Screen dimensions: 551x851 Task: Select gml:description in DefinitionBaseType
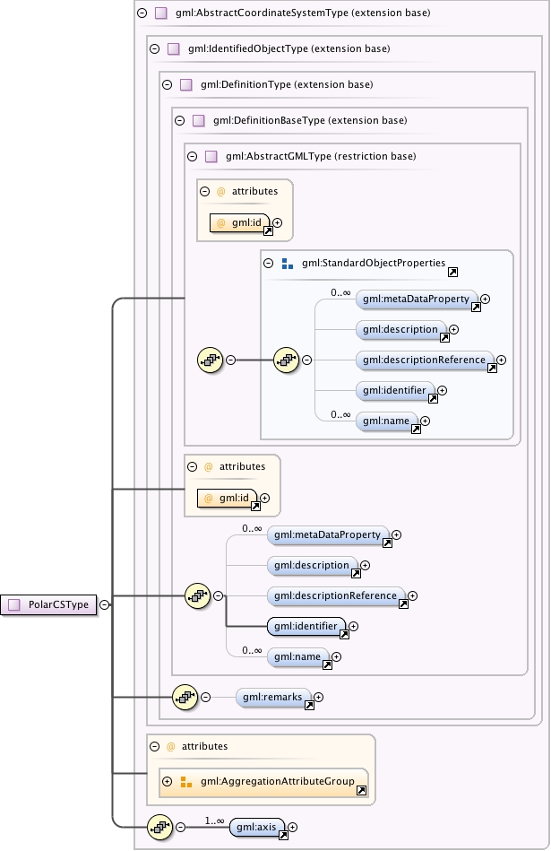coord(312,566)
